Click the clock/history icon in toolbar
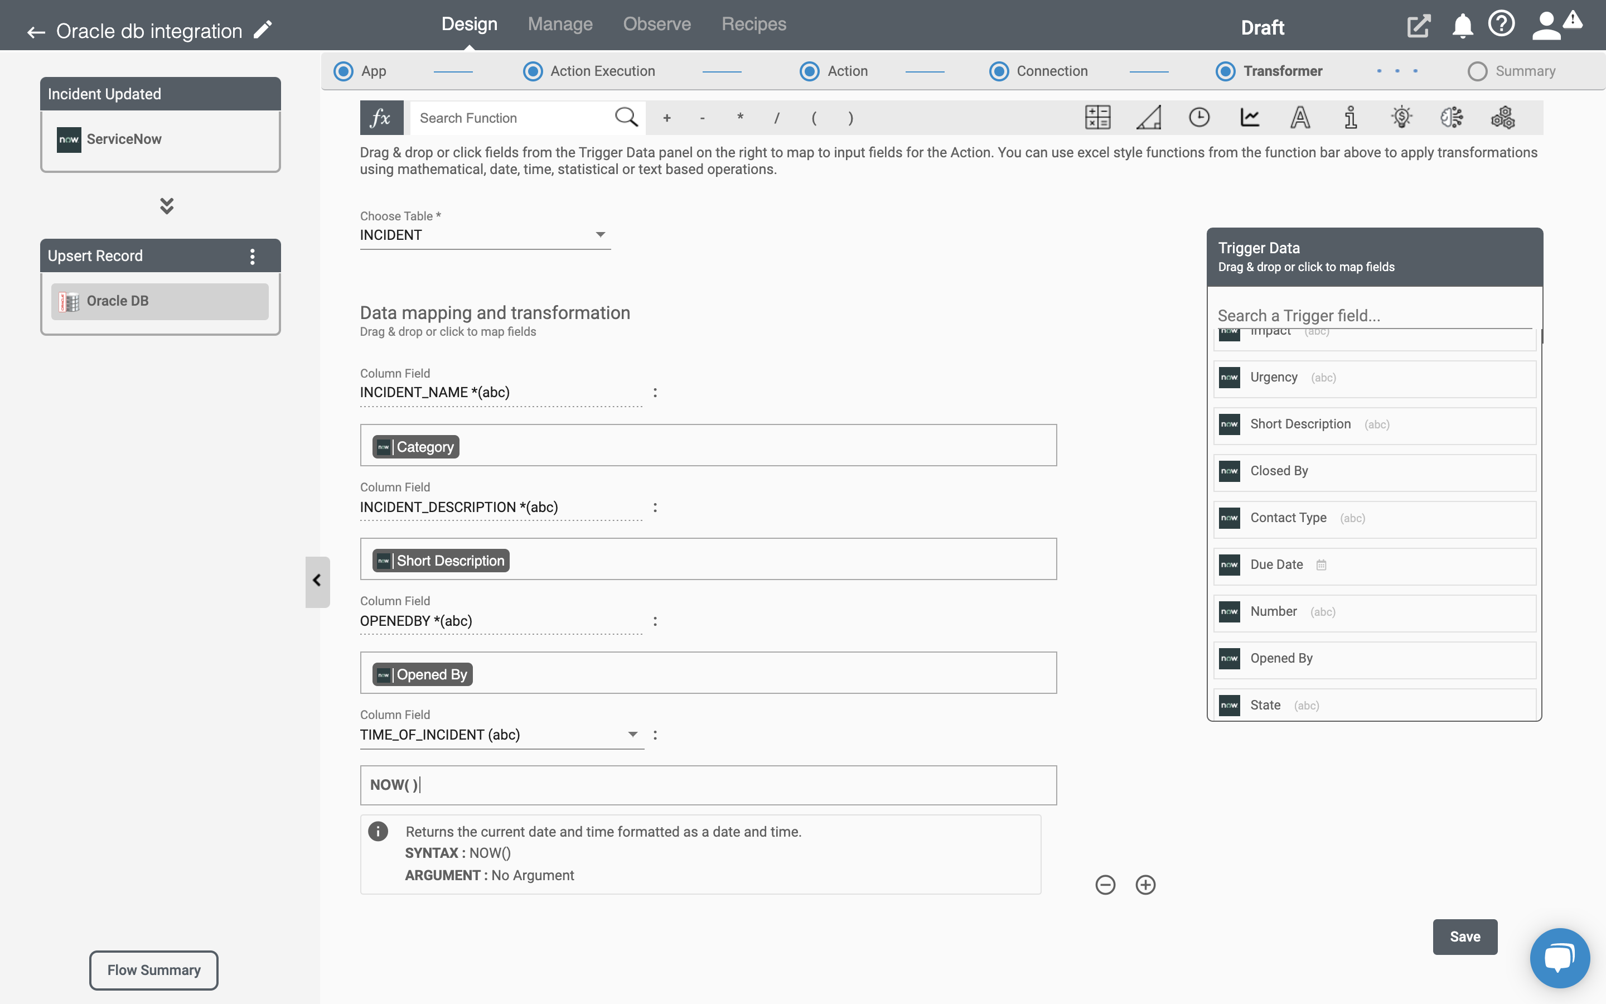This screenshot has height=1004, width=1606. (x=1199, y=117)
